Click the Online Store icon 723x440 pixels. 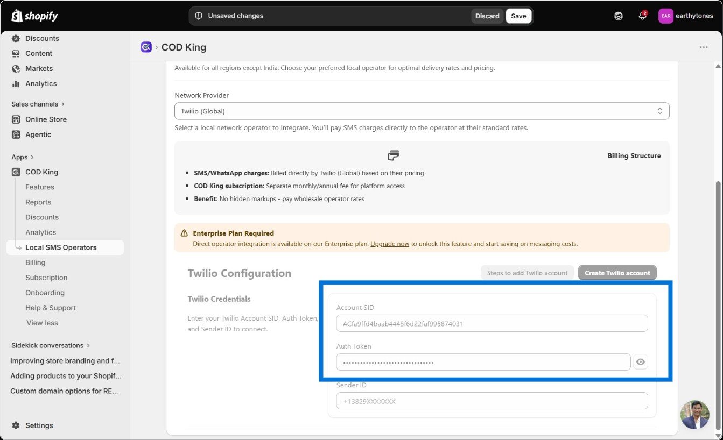pyautogui.click(x=16, y=119)
